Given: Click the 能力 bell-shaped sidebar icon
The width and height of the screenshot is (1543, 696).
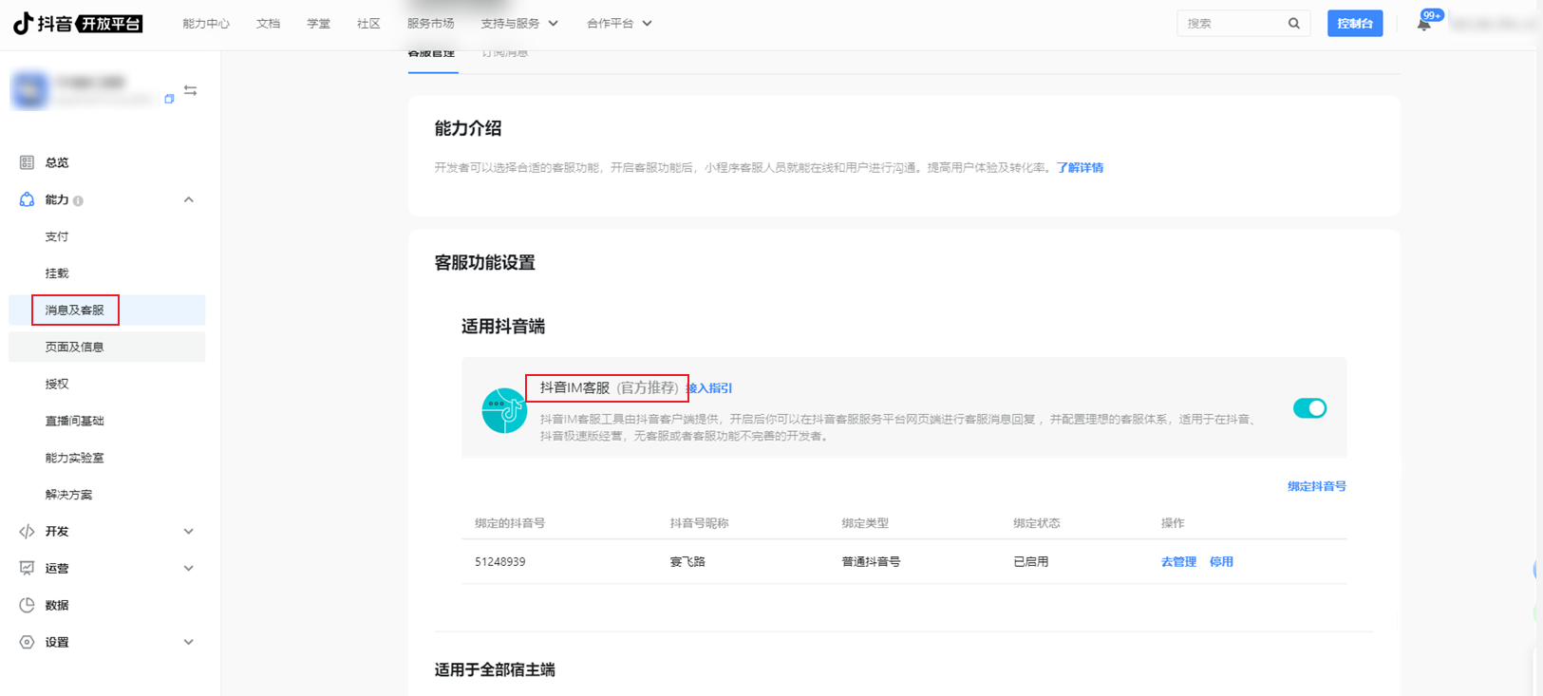Looking at the screenshot, I should pyautogui.click(x=27, y=199).
